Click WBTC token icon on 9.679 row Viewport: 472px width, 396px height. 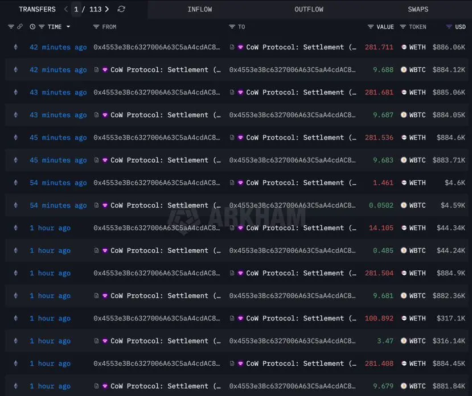click(404, 386)
